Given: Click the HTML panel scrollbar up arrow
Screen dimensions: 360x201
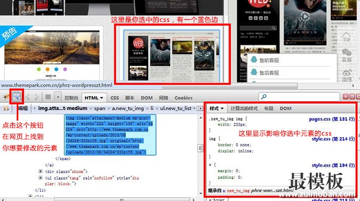Looking at the screenshot, I should pos(200,118).
